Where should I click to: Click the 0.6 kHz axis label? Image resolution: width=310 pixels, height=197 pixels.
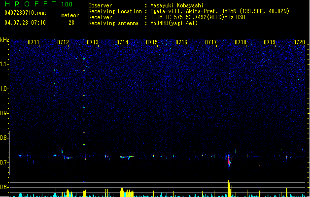pos(4,187)
